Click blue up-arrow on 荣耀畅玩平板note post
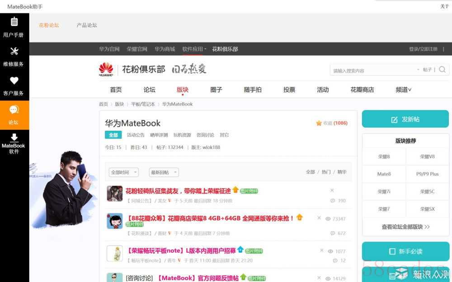Screen dimensions: 452x282 [240, 250]
